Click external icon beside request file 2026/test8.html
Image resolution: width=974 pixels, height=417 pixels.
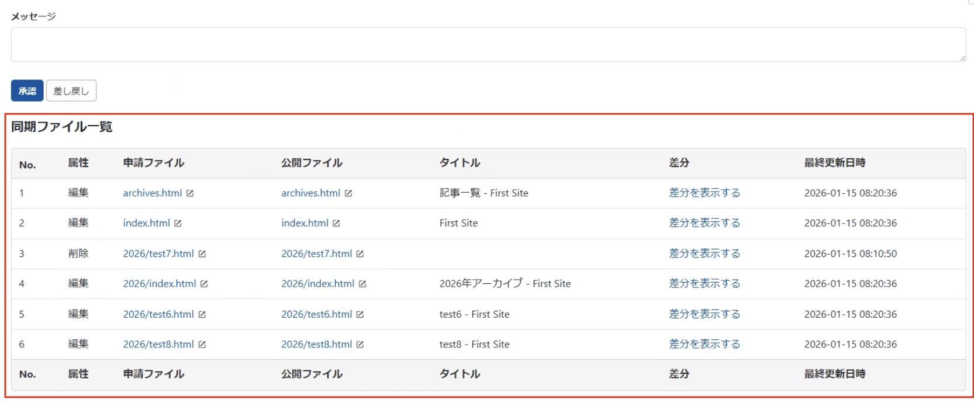tap(202, 345)
